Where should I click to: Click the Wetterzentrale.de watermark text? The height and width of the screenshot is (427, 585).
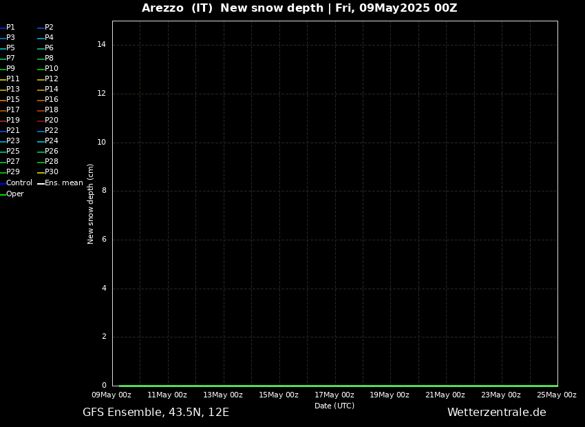point(496,413)
